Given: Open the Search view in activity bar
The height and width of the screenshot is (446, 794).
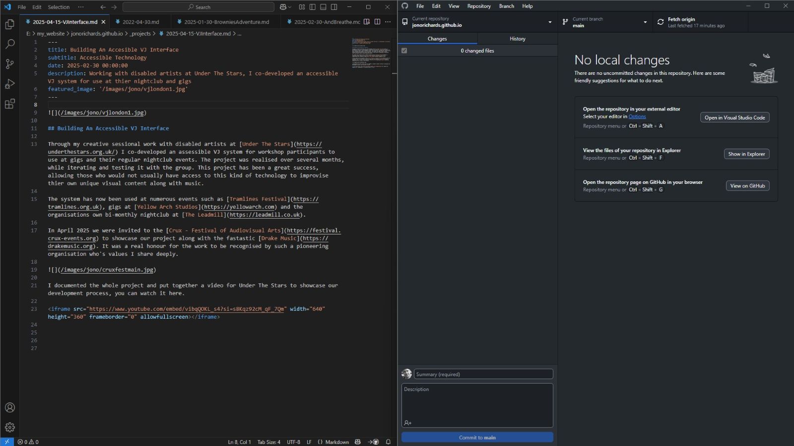Looking at the screenshot, I should 9,44.
